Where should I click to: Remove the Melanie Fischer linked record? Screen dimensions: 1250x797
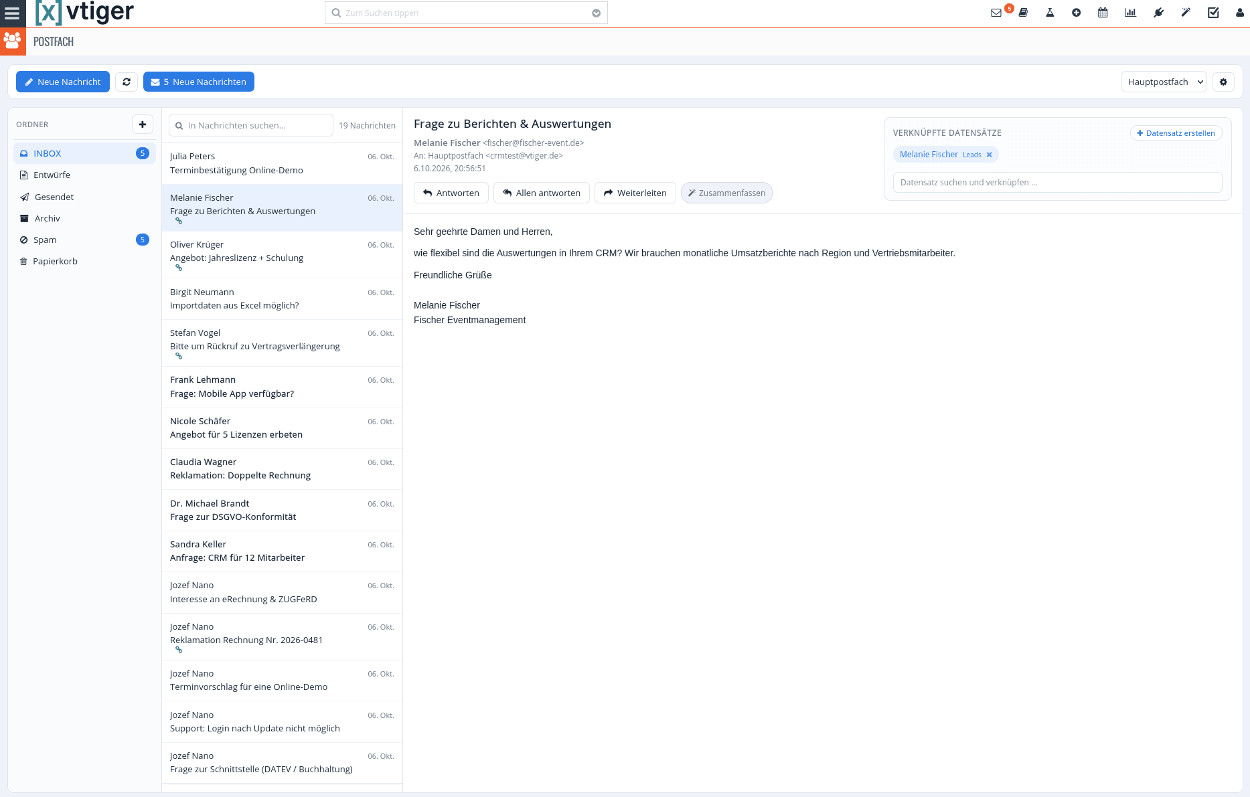(989, 155)
